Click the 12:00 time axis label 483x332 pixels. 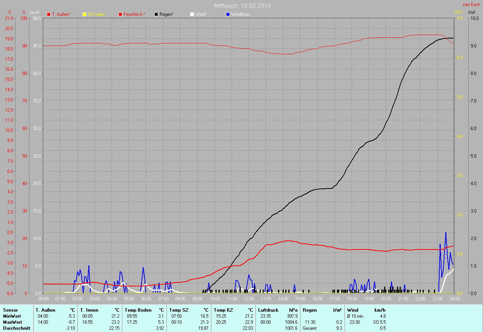point(249,299)
